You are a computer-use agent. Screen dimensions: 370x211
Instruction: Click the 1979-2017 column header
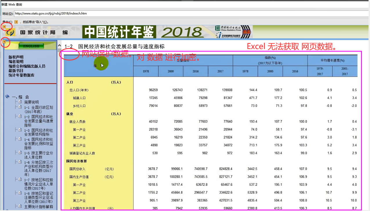(320, 71)
